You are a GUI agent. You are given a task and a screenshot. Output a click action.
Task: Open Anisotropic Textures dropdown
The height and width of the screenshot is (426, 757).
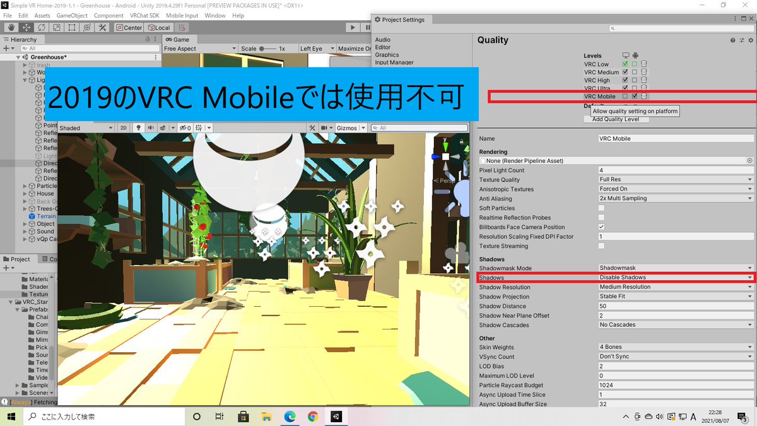point(676,189)
